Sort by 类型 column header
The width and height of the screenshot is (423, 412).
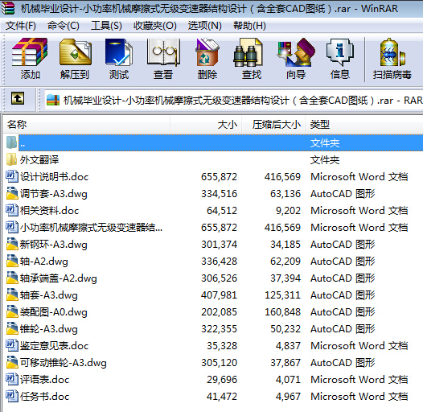click(x=364, y=124)
